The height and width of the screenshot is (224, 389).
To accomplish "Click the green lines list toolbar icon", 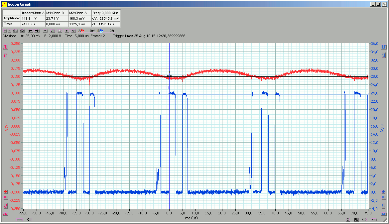I will [53, 31].
